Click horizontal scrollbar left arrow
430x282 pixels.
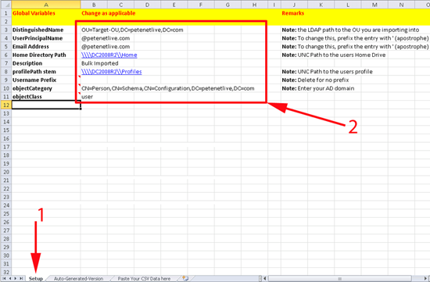point(265,278)
